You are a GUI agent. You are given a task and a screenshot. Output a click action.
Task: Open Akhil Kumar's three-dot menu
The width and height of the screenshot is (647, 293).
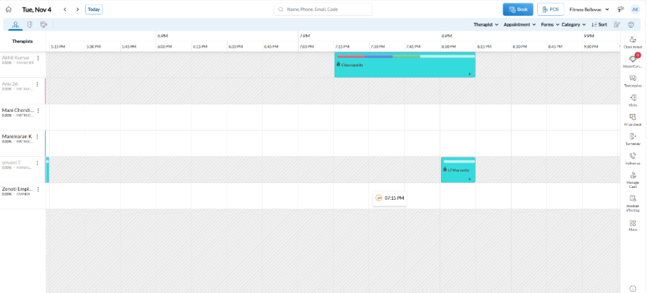(x=38, y=58)
